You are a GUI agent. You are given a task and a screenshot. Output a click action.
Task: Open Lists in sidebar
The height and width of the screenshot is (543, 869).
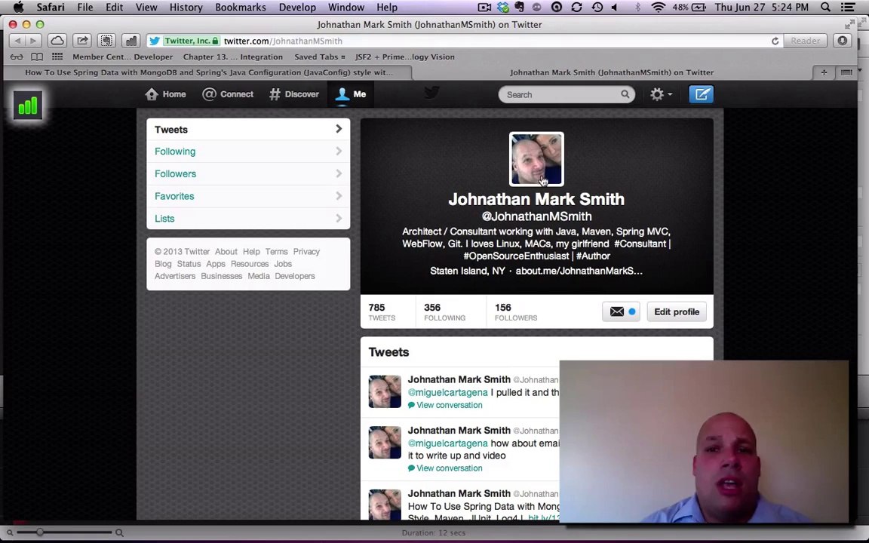pyautogui.click(x=248, y=218)
